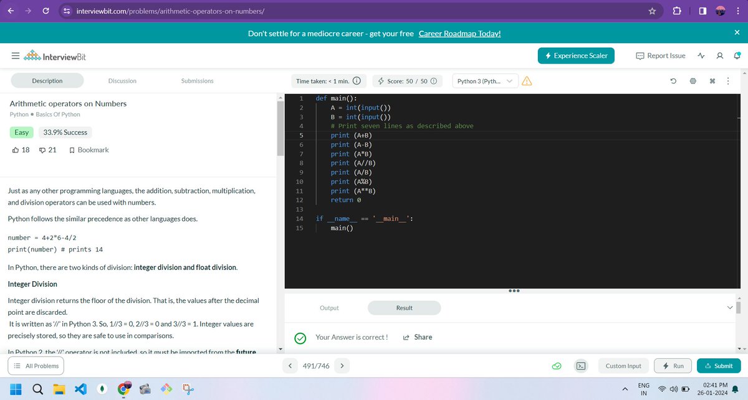Bookmark this page with the star icon
Screen dimensions: 748x400
click(x=651, y=11)
